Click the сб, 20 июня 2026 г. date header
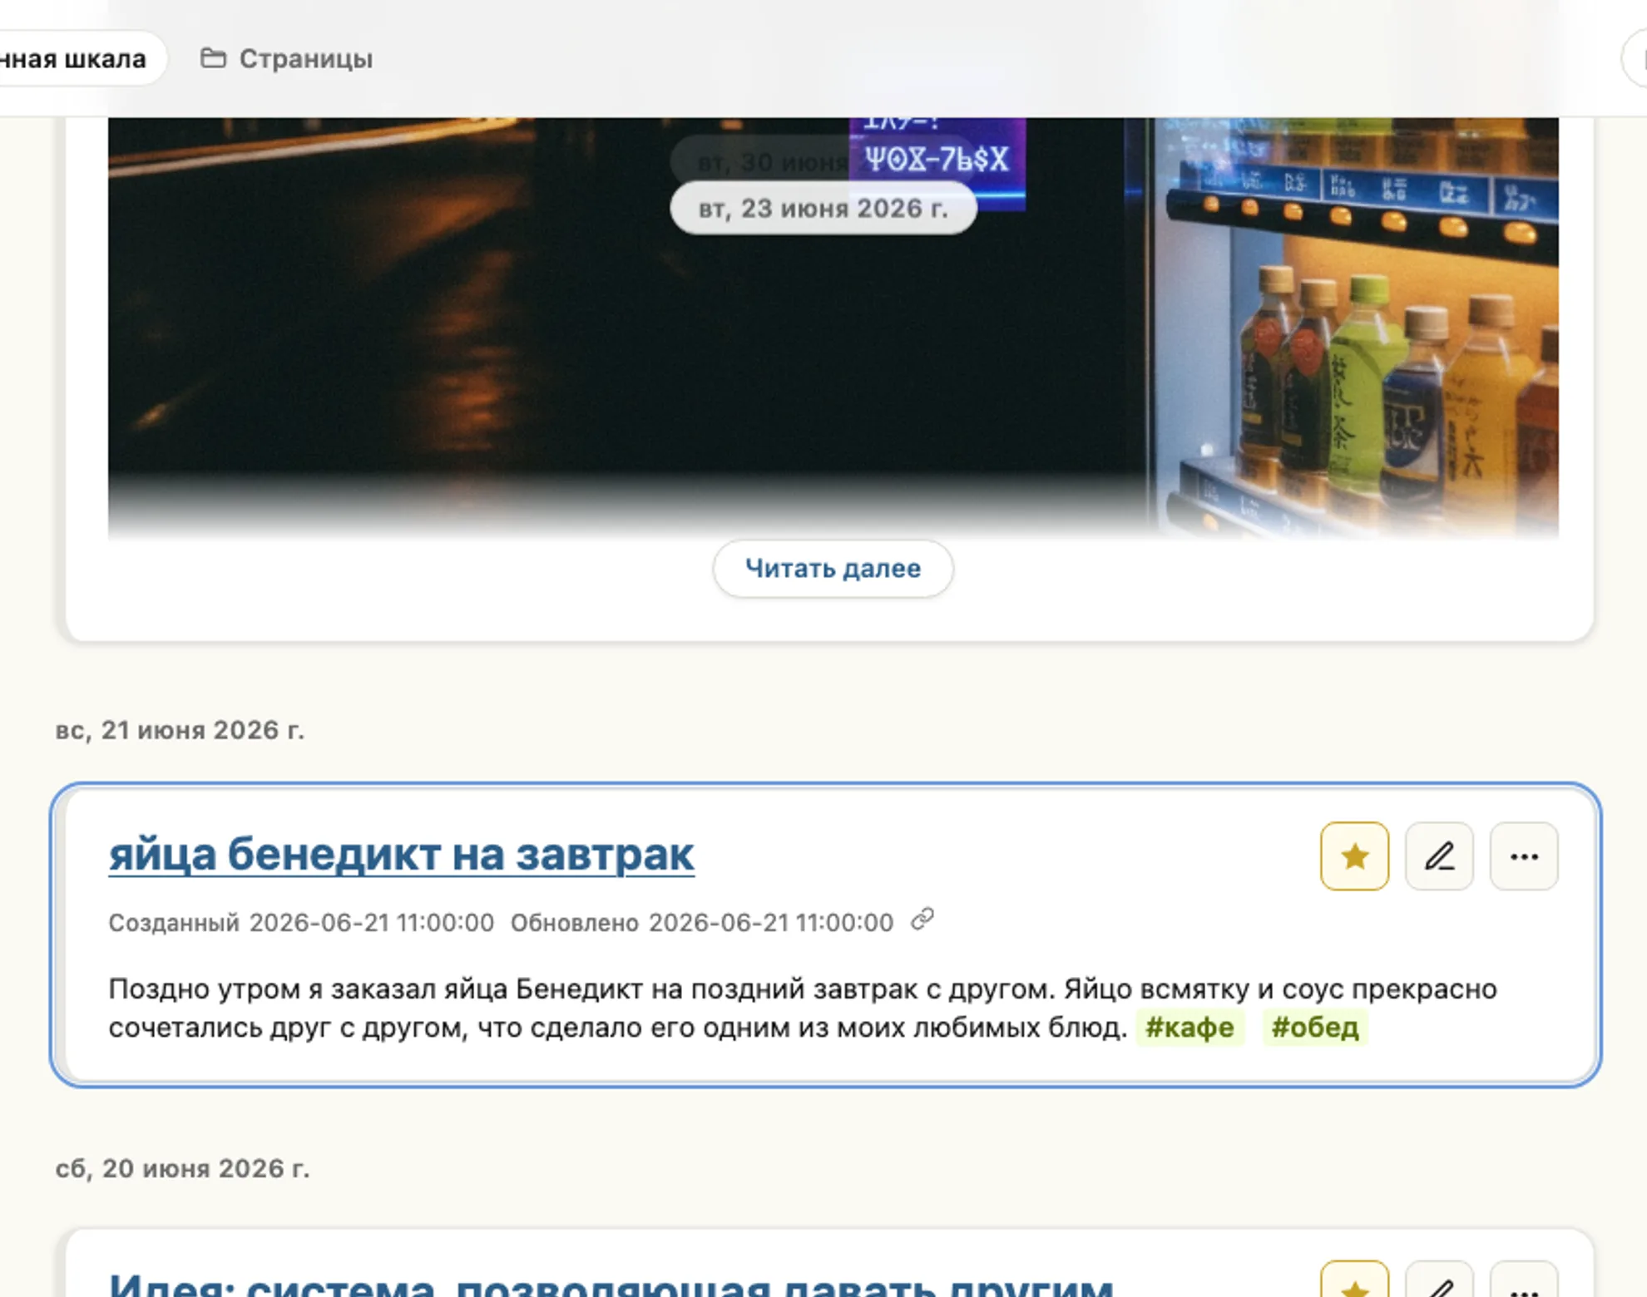This screenshot has width=1647, height=1297. point(182,1169)
